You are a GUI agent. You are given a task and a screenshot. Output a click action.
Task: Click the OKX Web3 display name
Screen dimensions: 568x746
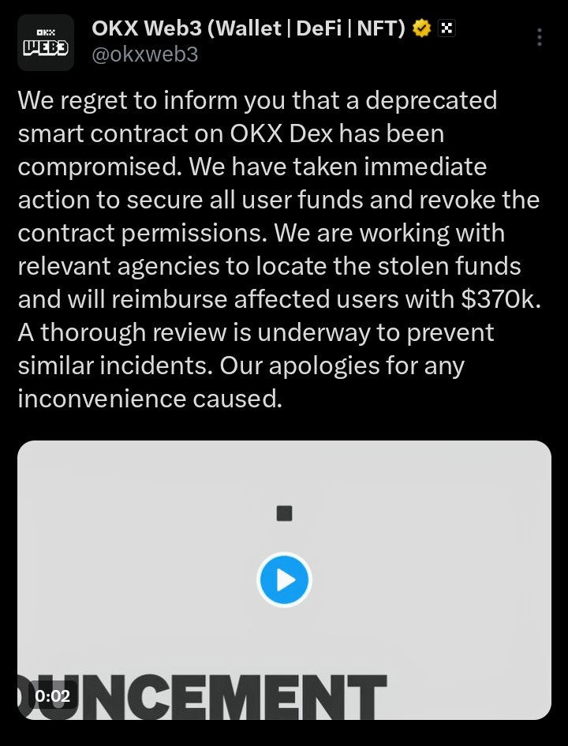click(x=248, y=28)
